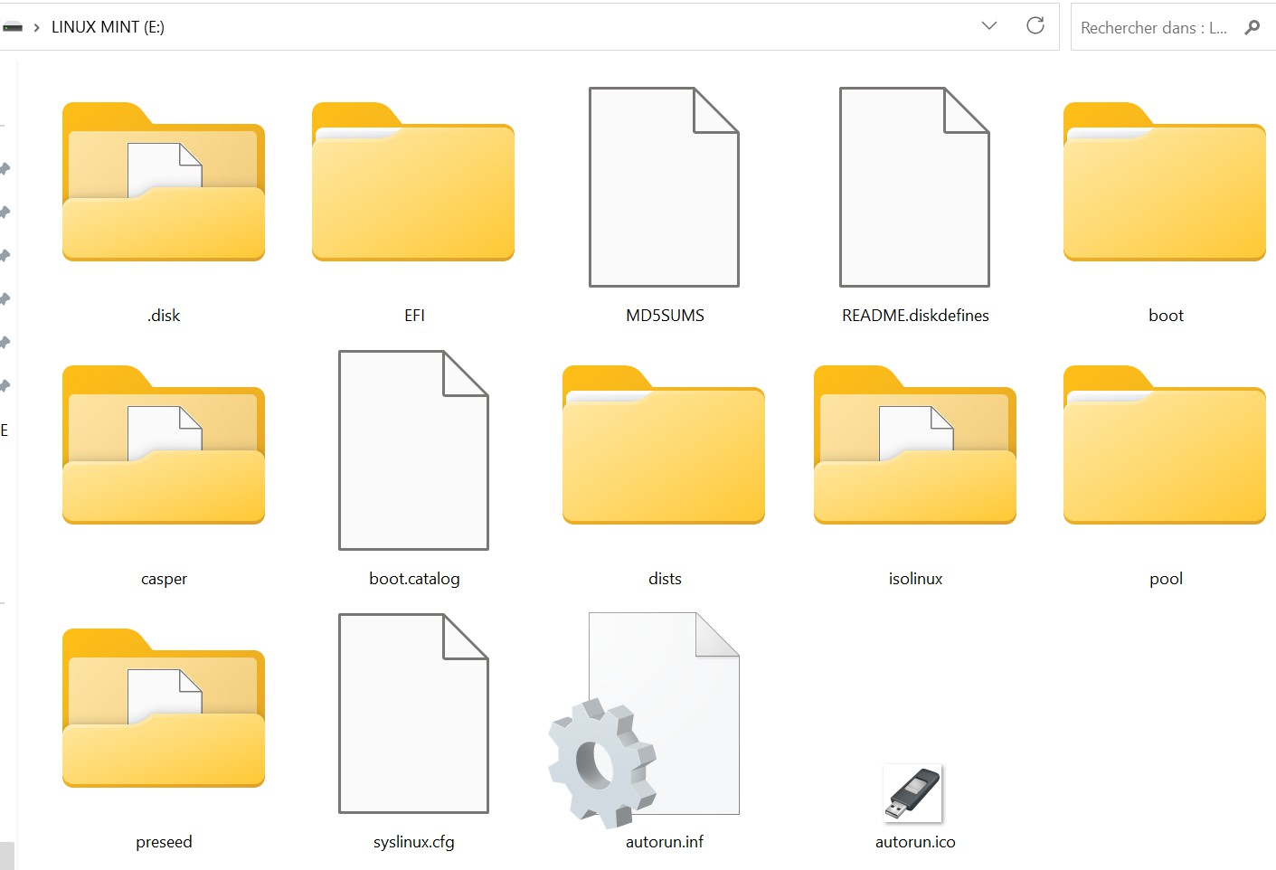This screenshot has height=870, width=1276.
Task: Click the 'dists' folder name label
Action: (665, 579)
